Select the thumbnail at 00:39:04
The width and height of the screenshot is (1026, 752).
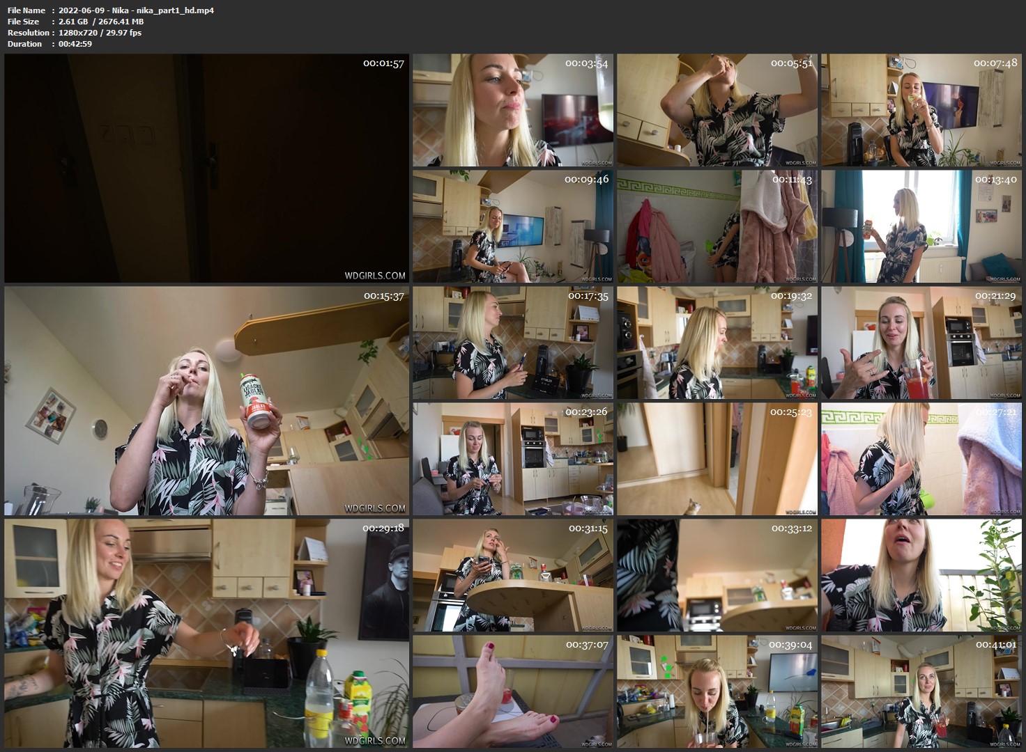pos(717,691)
